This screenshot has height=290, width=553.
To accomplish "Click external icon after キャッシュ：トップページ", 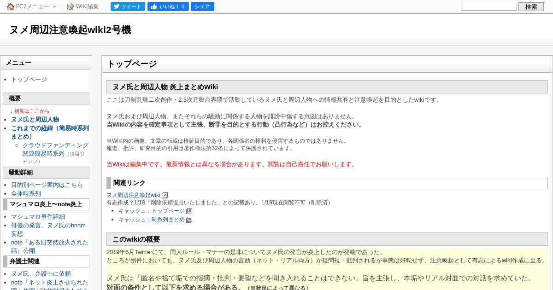I will (189, 211).
